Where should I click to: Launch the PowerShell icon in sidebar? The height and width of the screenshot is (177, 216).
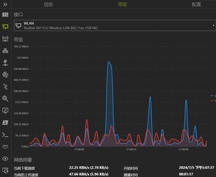(x=5, y=123)
